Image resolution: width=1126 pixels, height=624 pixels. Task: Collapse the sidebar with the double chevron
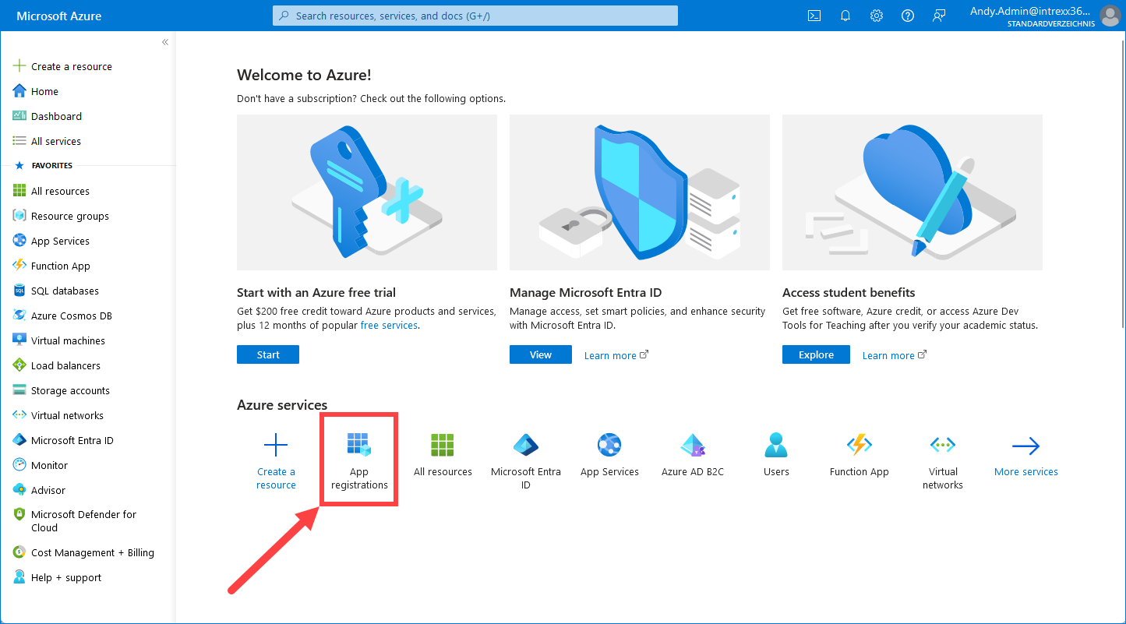[165, 42]
